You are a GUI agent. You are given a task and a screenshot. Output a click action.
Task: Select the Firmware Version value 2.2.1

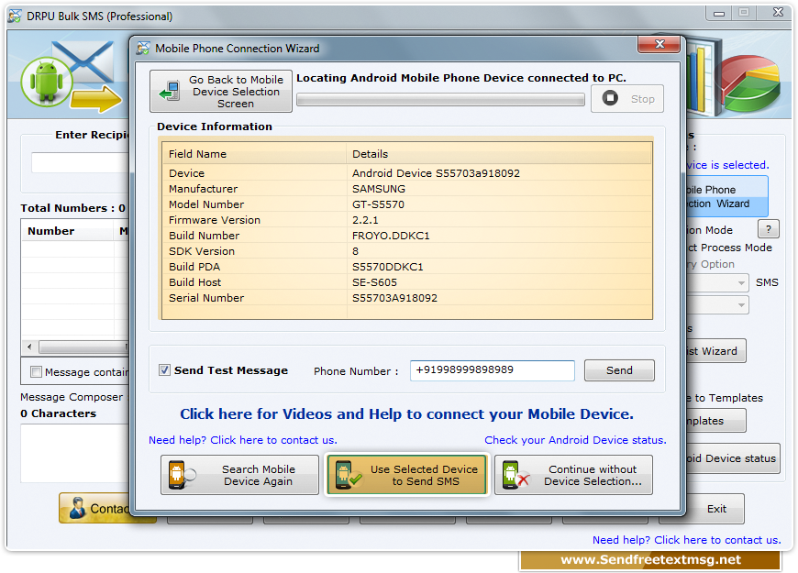[365, 220]
